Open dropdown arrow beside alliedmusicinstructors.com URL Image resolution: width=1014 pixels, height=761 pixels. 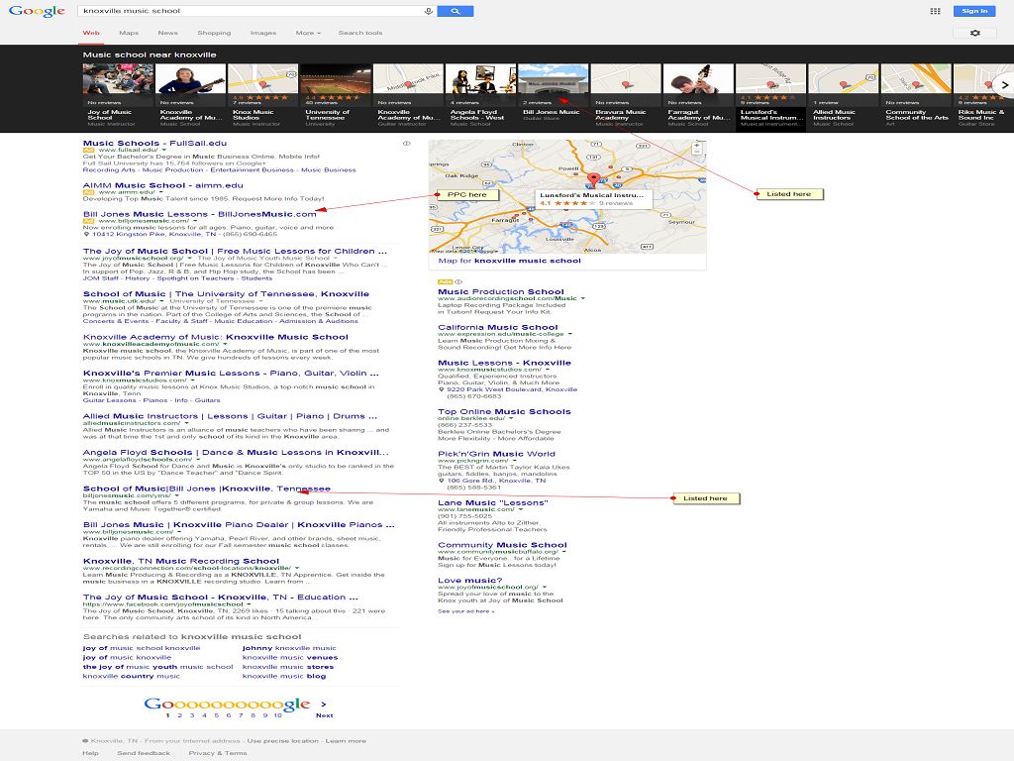coord(186,423)
